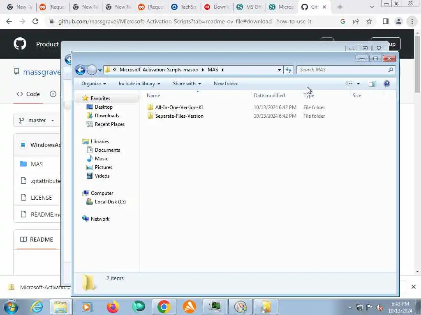This screenshot has width=421, height=315.
Task: Open Firefox from the taskbar
Action: coord(113,307)
